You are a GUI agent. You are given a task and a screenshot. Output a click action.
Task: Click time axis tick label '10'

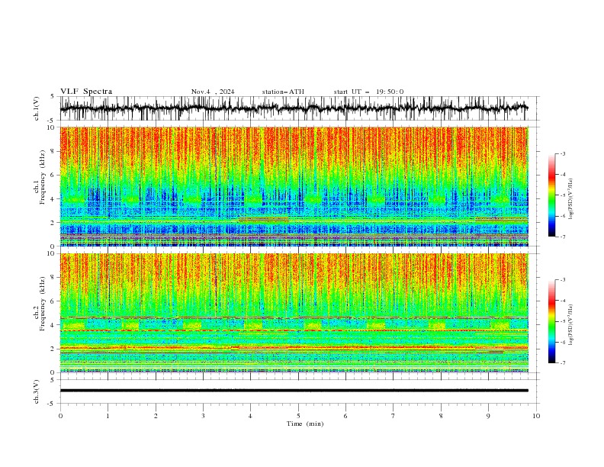pos(536,416)
